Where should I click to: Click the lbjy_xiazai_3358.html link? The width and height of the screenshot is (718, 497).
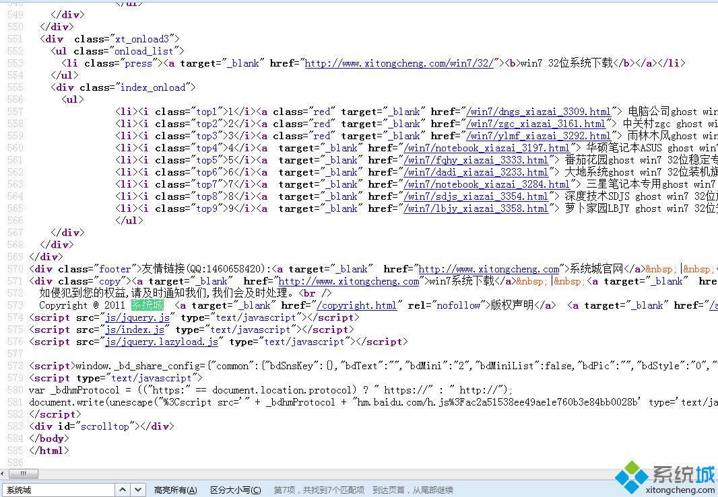476,208
